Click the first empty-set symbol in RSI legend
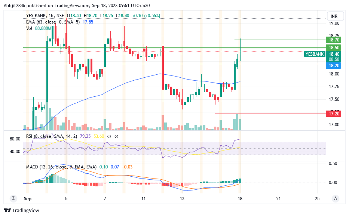This screenshot has width=349, height=217. click(x=109, y=136)
